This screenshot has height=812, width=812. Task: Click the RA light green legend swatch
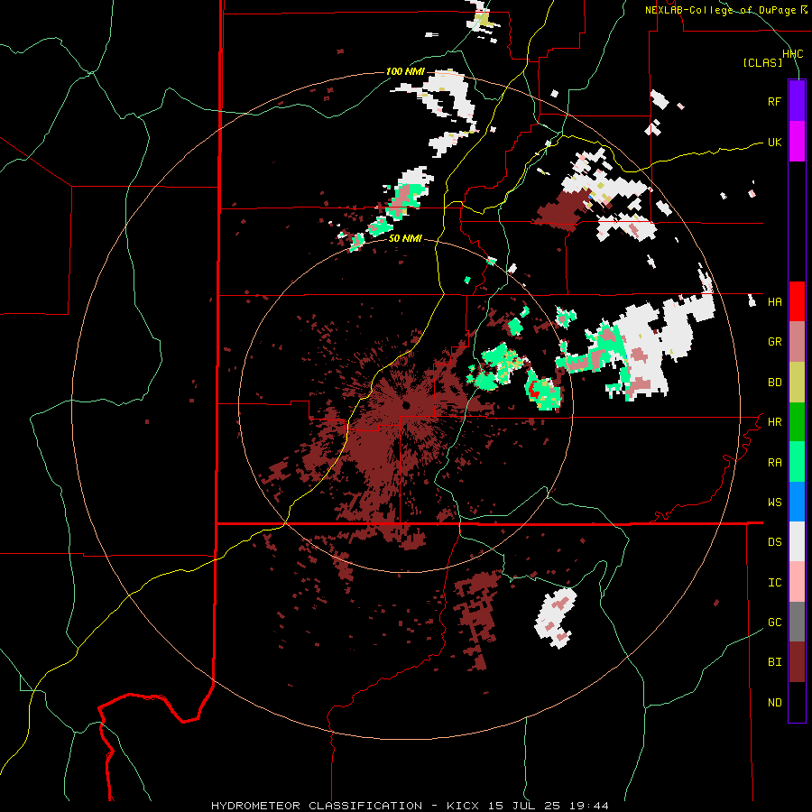click(x=797, y=462)
